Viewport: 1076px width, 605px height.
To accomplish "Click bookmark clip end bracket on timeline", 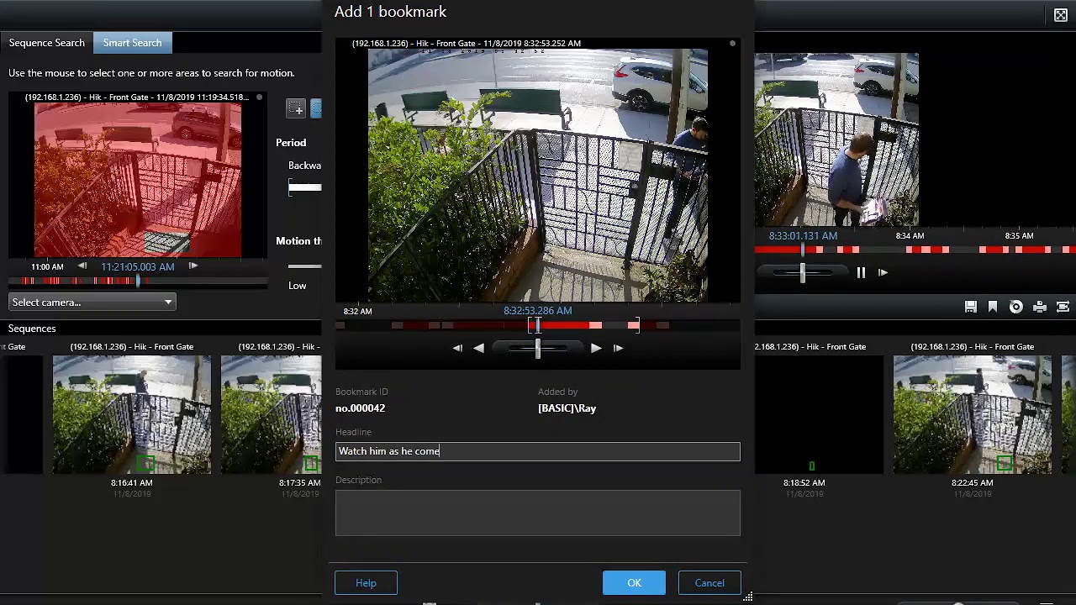I will pyautogui.click(x=636, y=324).
